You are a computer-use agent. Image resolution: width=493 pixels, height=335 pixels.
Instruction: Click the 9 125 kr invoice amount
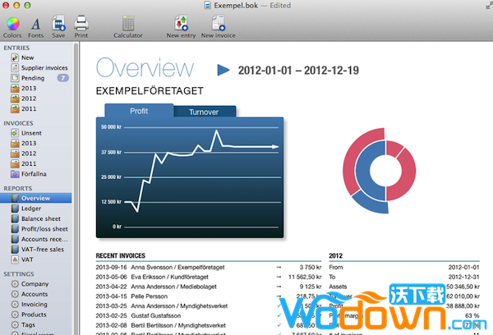pos(311,287)
